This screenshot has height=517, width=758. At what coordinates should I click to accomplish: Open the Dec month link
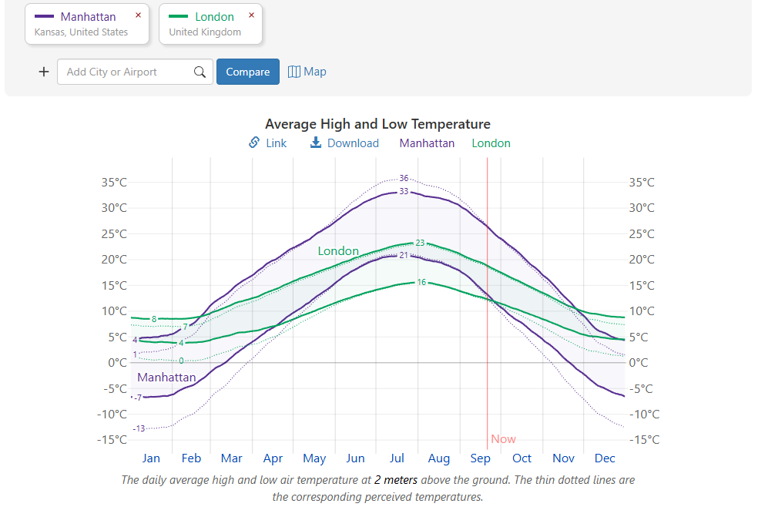click(605, 458)
